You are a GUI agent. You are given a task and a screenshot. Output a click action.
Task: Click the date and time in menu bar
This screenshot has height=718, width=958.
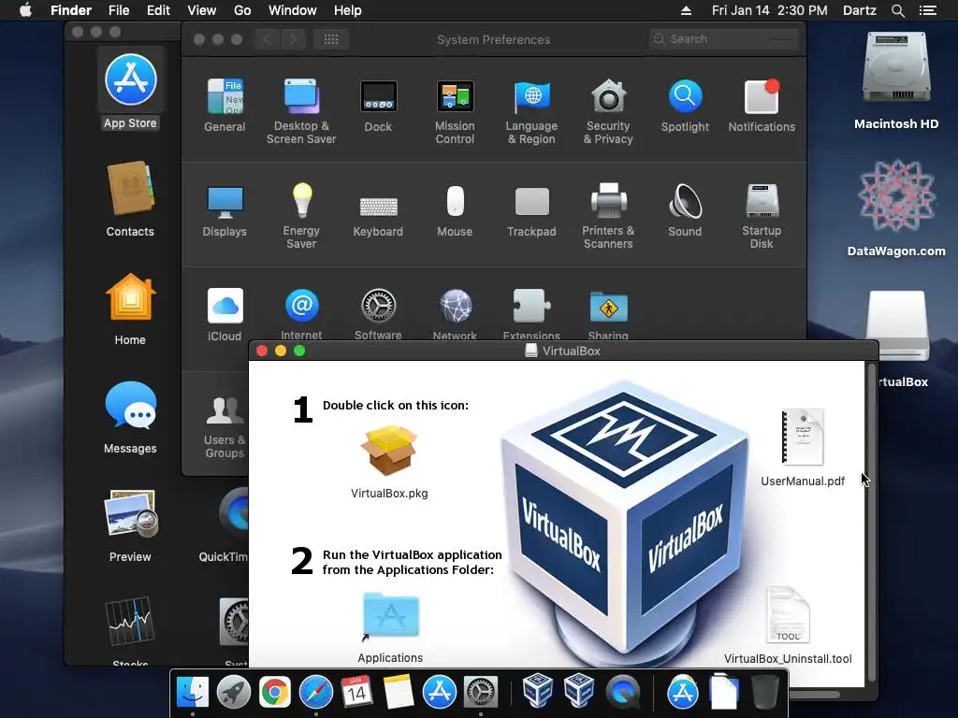point(770,10)
